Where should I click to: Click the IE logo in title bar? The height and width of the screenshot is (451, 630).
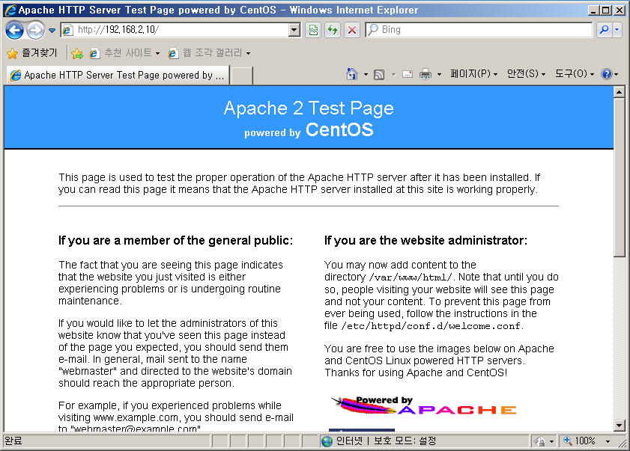coord(10,10)
